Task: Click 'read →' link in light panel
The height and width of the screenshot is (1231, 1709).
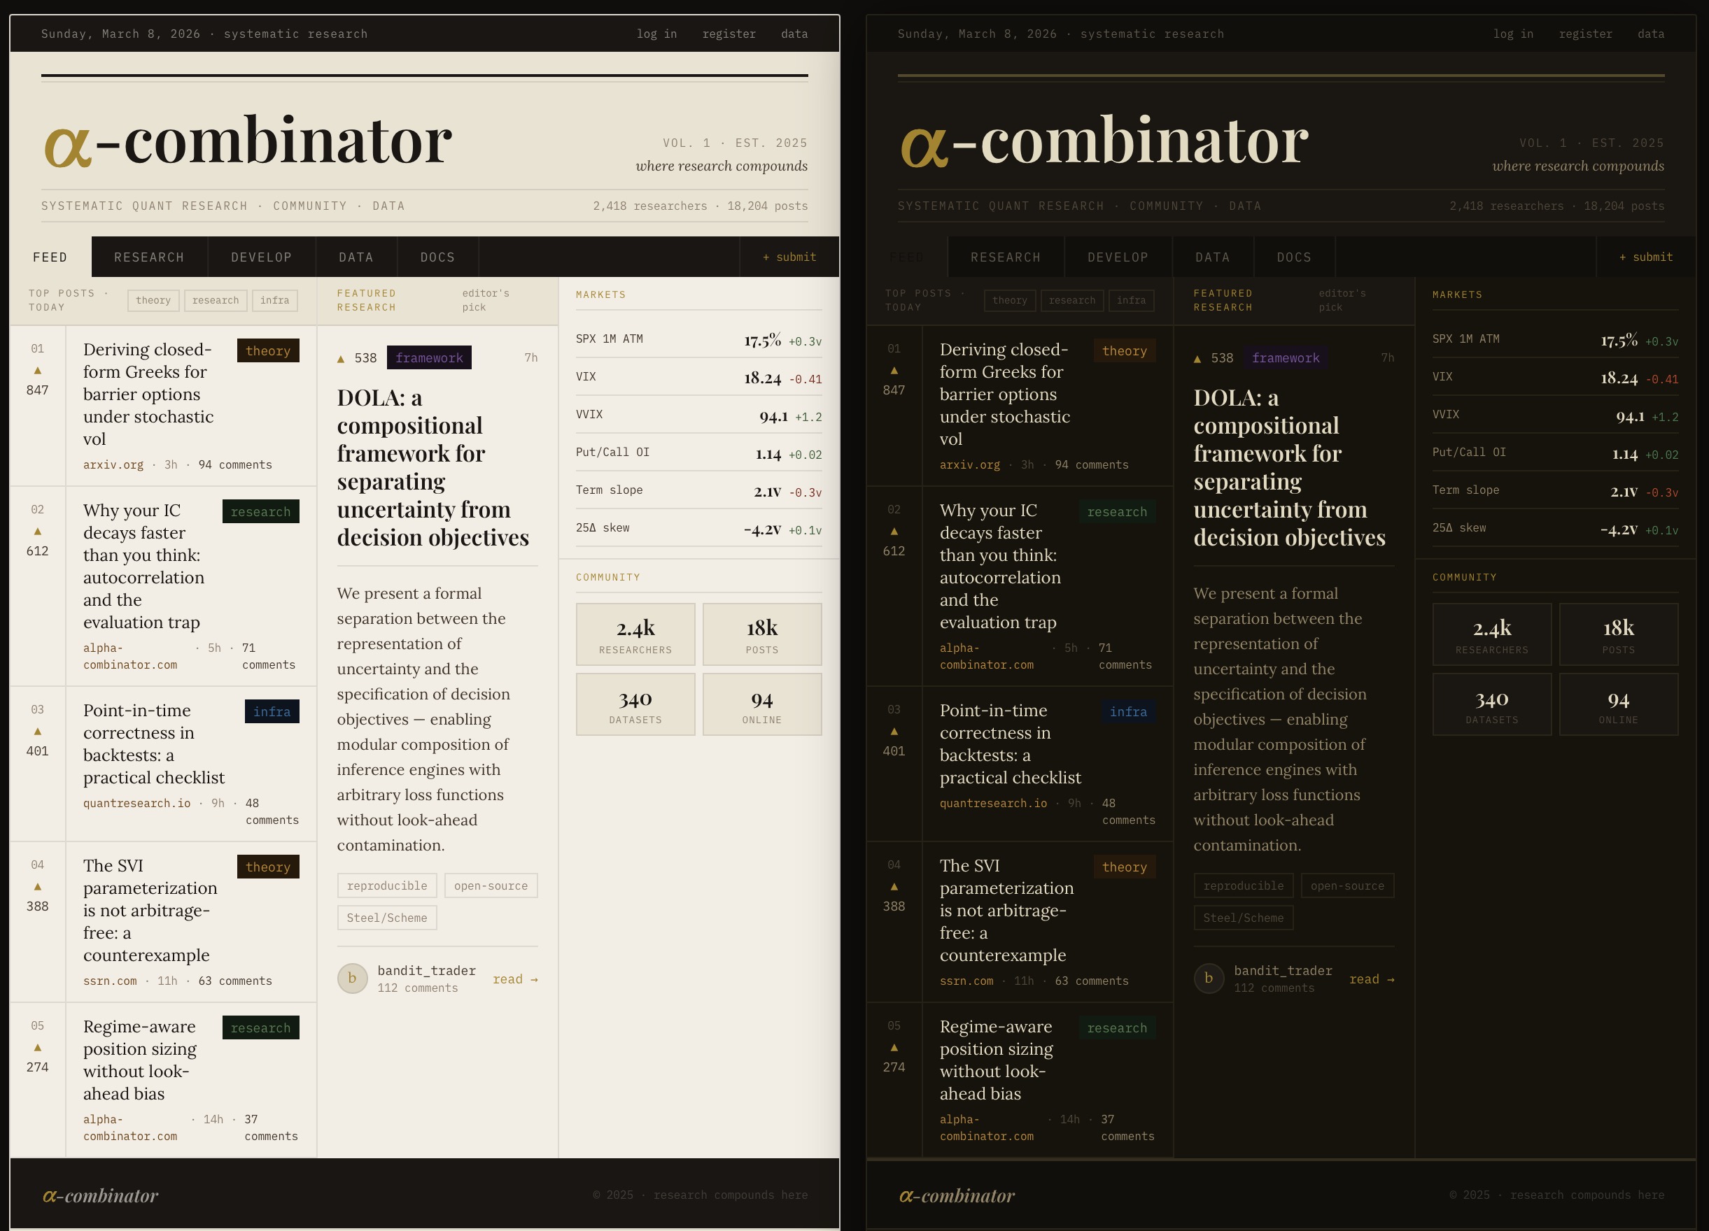Action: [x=514, y=979]
